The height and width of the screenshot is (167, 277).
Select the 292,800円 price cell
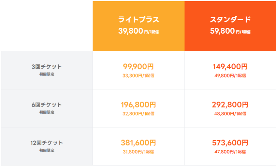tap(230, 105)
